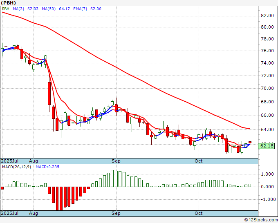Click the 0.000 MACD axis label
The width and height of the screenshot is (278, 223).
[x=267, y=187]
